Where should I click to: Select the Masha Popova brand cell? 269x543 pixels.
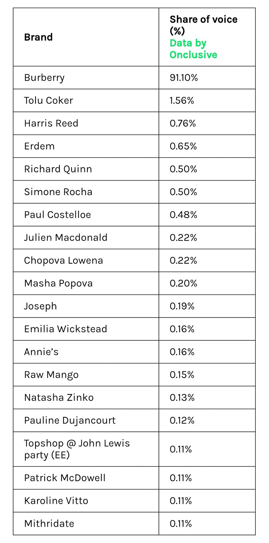(x=58, y=283)
